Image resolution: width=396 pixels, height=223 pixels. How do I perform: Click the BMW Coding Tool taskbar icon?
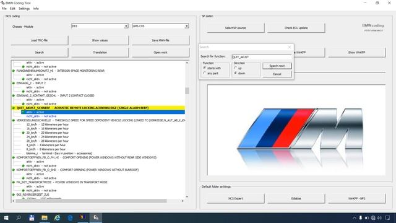pos(96,217)
